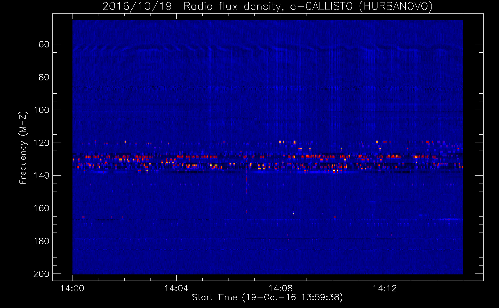Select the frequency tick label '80'
The image size is (499, 308).
point(44,77)
